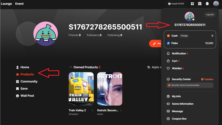The height and width of the screenshot is (125, 222).
Task: Open the Train Valley 2 cover thumbnail
Action: [81, 89]
